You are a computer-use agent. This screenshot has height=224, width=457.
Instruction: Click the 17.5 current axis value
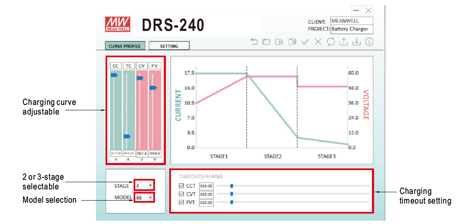[x=189, y=73]
